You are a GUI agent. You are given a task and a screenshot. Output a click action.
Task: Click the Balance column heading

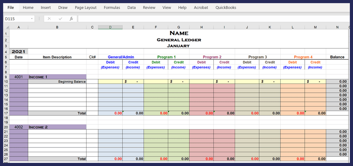337,57
